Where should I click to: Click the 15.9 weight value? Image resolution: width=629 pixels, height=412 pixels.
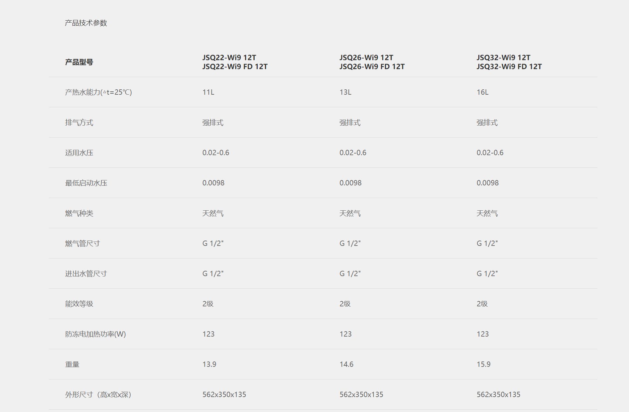click(x=483, y=364)
